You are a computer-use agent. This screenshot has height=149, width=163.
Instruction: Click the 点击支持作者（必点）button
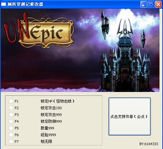(130, 116)
